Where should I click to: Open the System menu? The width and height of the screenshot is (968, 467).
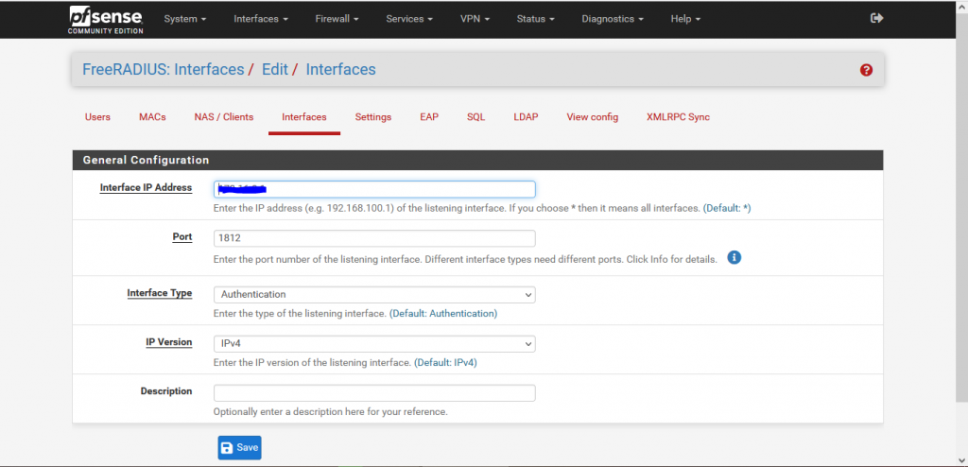click(x=184, y=19)
